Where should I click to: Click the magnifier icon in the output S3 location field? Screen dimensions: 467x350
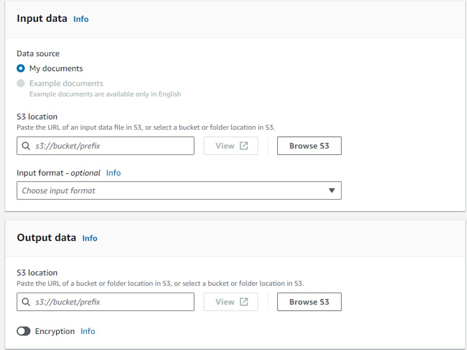coord(26,302)
